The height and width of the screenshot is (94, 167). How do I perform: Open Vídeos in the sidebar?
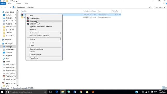[8, 62]
